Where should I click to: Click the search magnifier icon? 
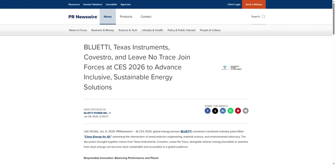pyautogui.click(x=263, y=16)
